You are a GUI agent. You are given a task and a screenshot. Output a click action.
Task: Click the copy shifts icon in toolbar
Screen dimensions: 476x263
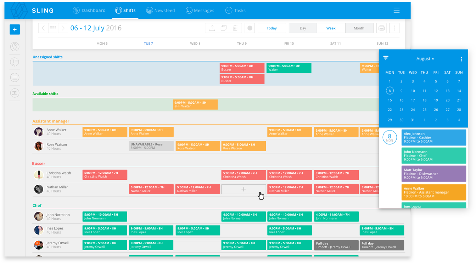(224, 28)
